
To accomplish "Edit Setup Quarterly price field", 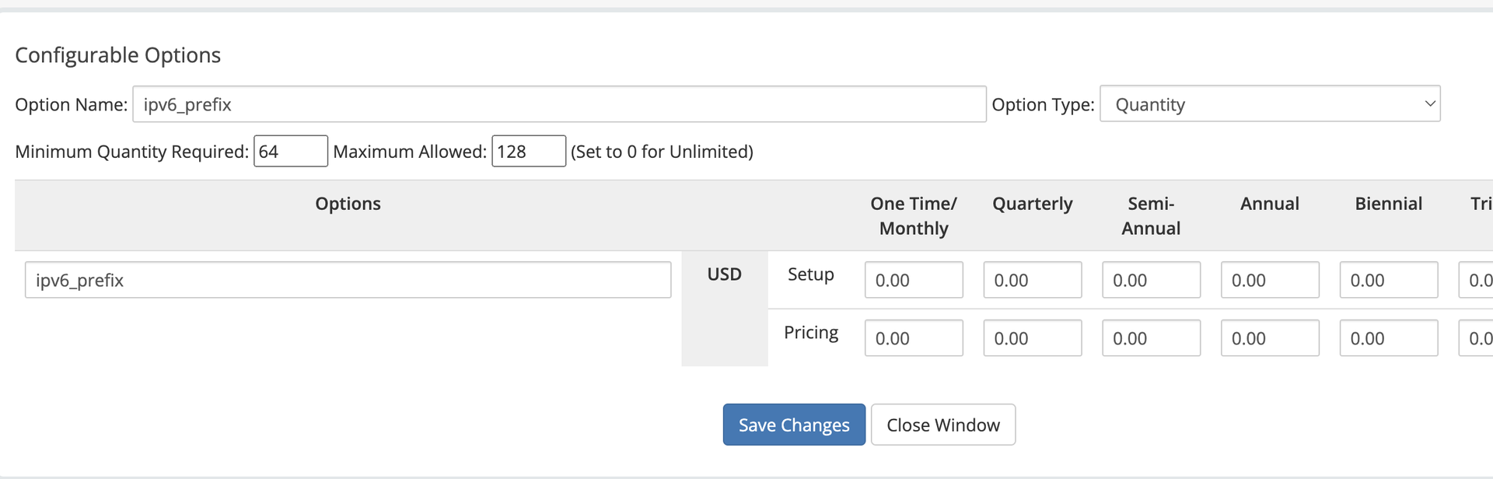I will (x=1033, y=280).
